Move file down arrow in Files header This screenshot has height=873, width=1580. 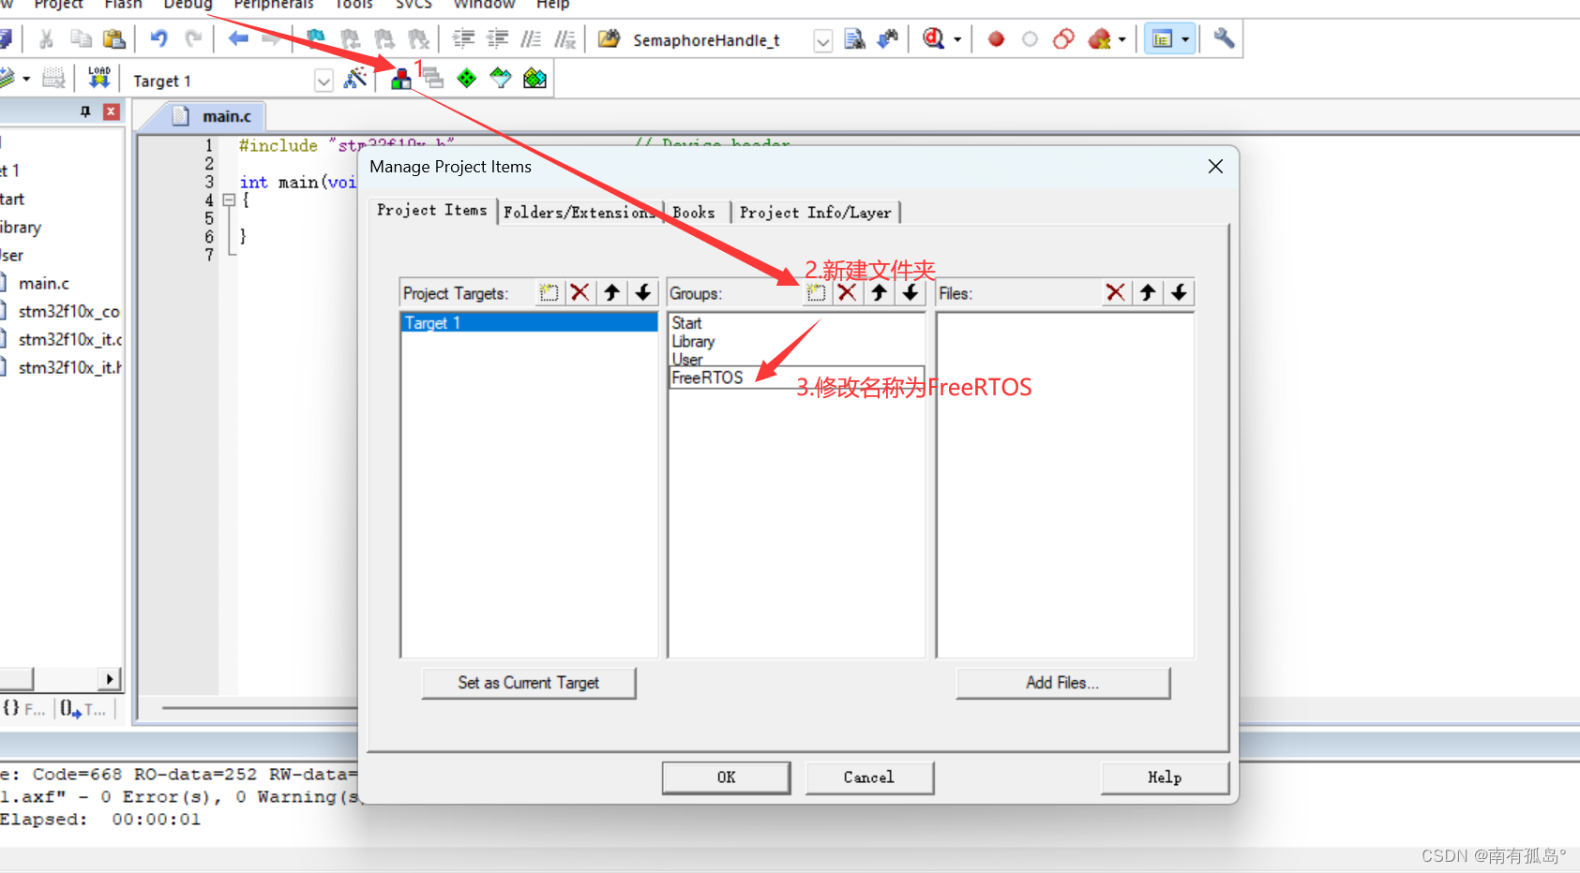tap(1179, 293)
